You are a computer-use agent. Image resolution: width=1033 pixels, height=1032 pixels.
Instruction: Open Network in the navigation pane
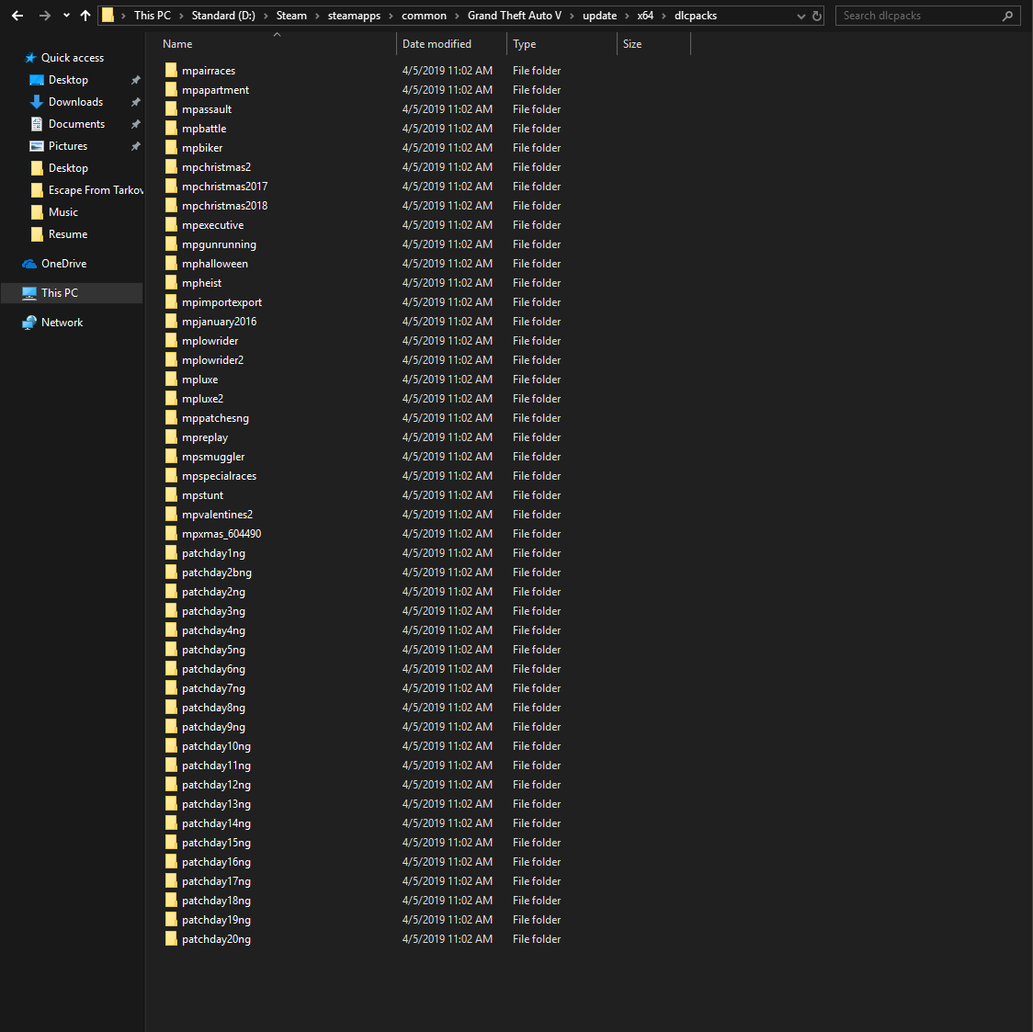click(62, 323)
